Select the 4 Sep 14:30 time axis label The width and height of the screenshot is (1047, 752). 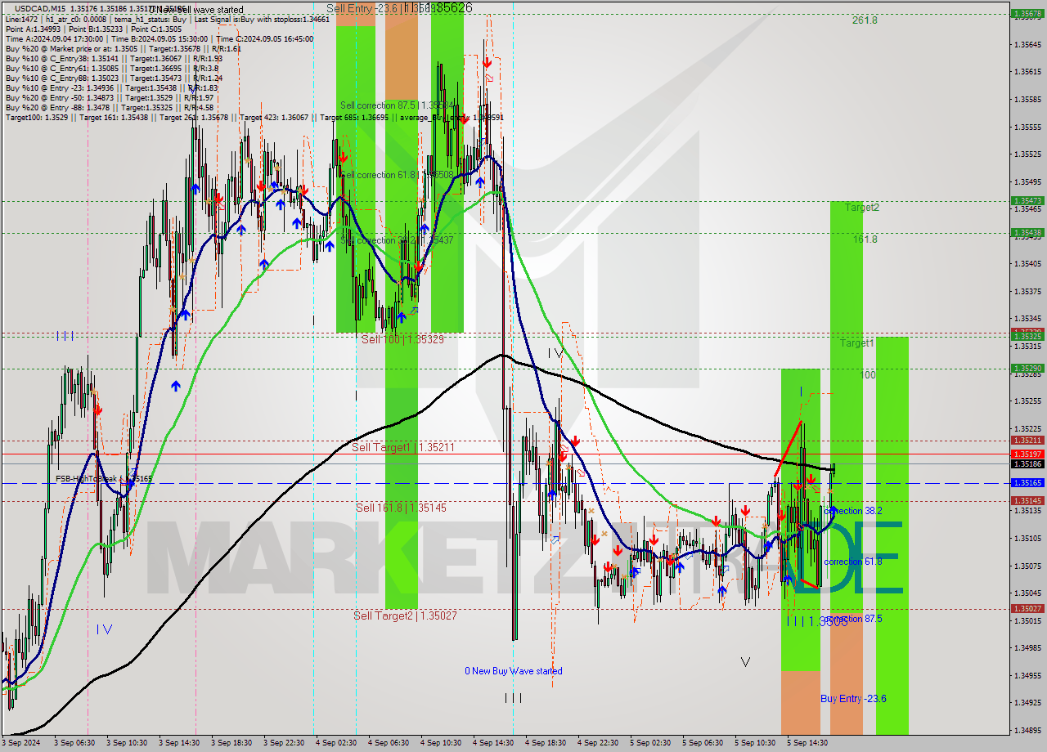pyautogui.click(x=494, y=744)
